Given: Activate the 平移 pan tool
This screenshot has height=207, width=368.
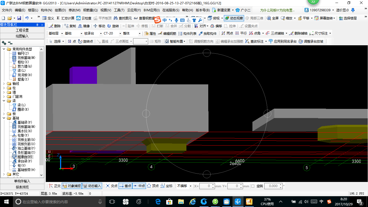Looking at the screenshot, I should click(304, 18).
